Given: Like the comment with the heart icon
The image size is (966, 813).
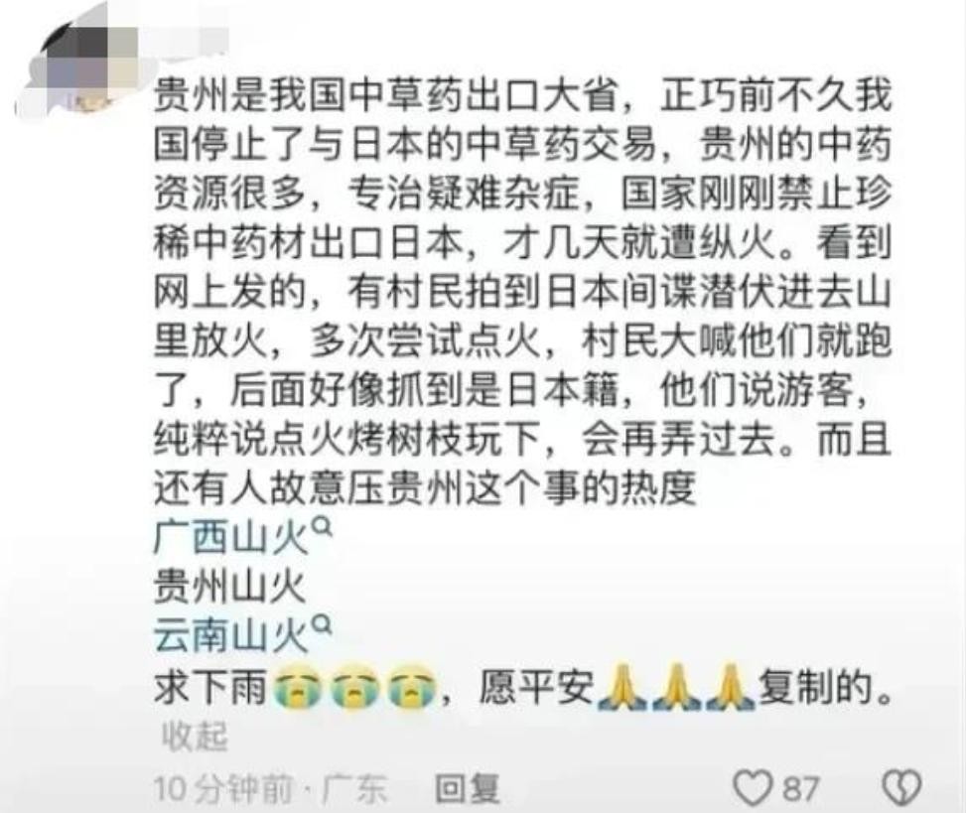Looking at the screenshot, I should tap(753, 787).
